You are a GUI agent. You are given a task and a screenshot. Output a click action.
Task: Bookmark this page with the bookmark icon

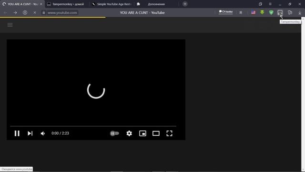click(x=241, y=13)
